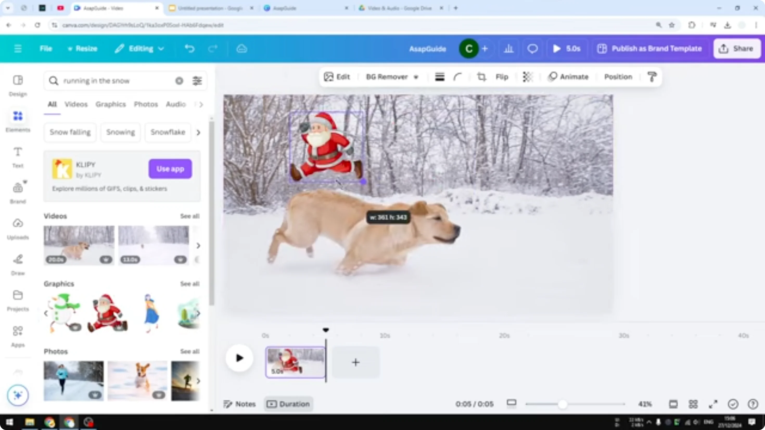Open the Uploads panel
The image size is (765, 430).
(17, 227)
